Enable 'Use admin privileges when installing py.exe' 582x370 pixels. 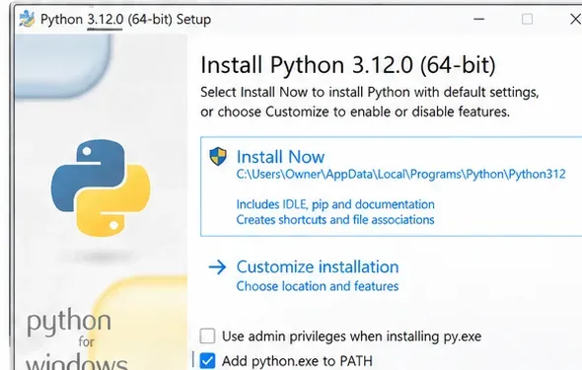click(x=207, y=336)
